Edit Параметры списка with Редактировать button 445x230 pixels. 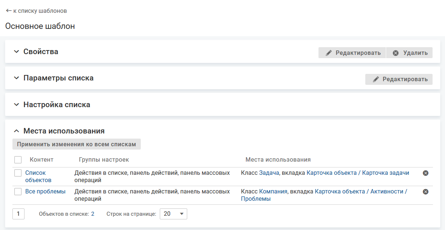coord(399,79)
